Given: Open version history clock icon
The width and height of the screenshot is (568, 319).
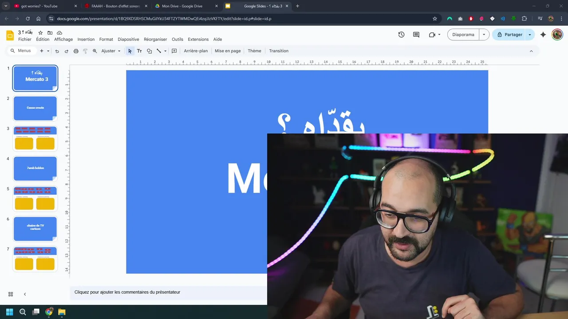Looking at the screenshot, I should (x=402, y=35).
